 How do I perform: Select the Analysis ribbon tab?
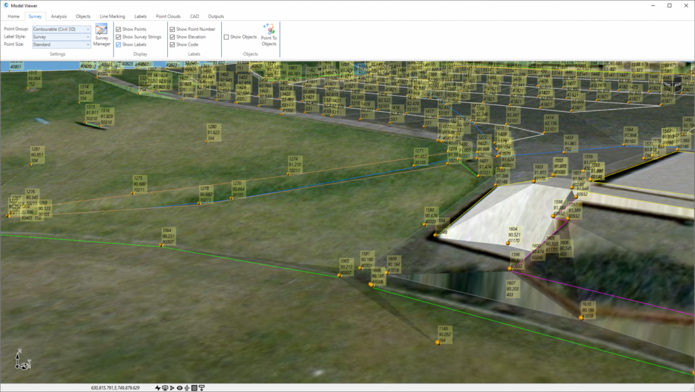[x=58, y=16]
